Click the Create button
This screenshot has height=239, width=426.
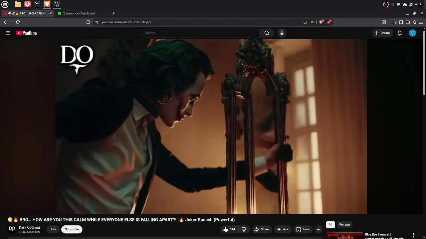[x=382, y=33]
